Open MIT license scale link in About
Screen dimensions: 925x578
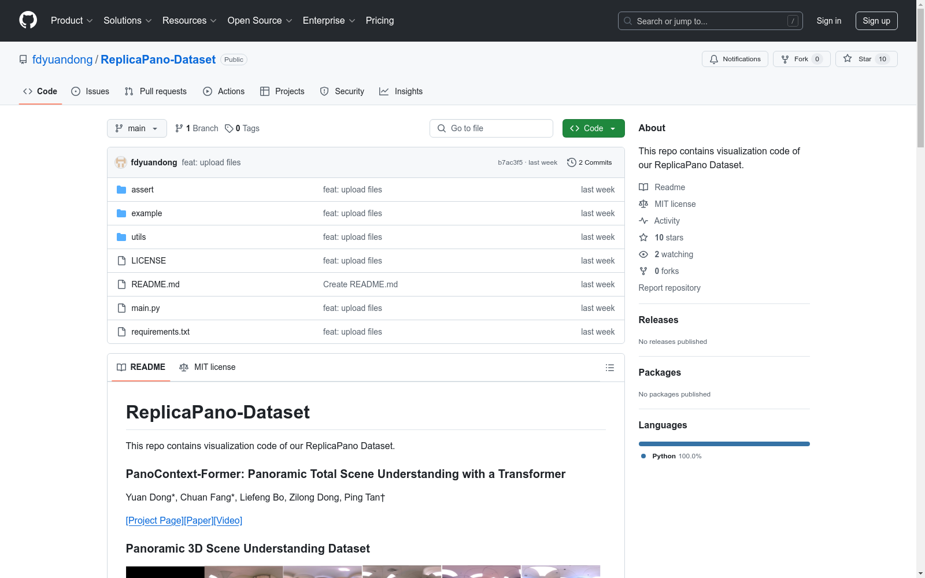tap(667, 204)
